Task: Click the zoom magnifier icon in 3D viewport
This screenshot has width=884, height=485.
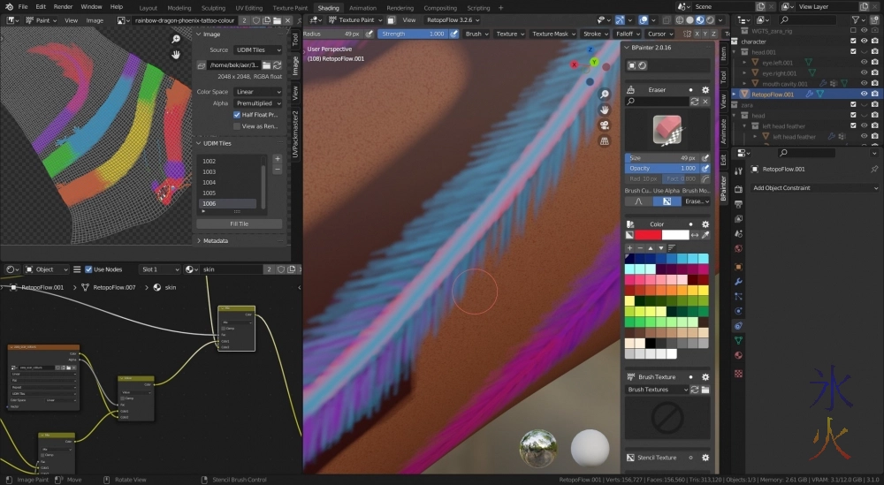Action: pos(604,95)
